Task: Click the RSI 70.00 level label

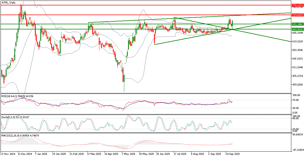Action: tap(296, 100)
